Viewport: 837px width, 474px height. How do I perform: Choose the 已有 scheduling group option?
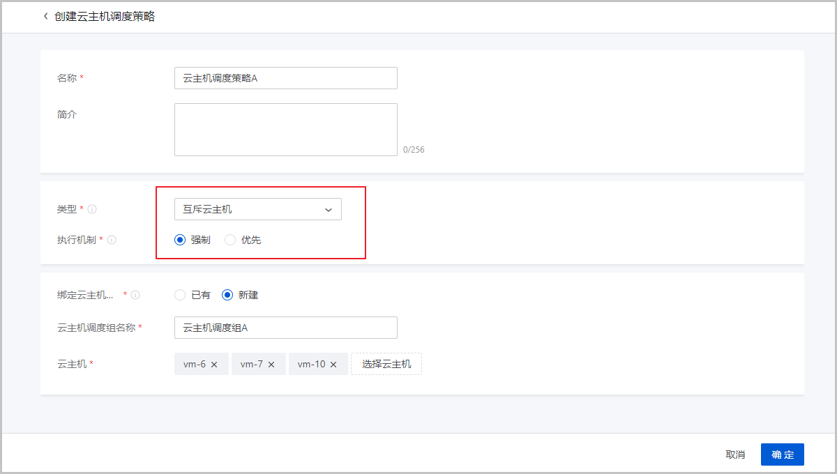click(180, 295)
